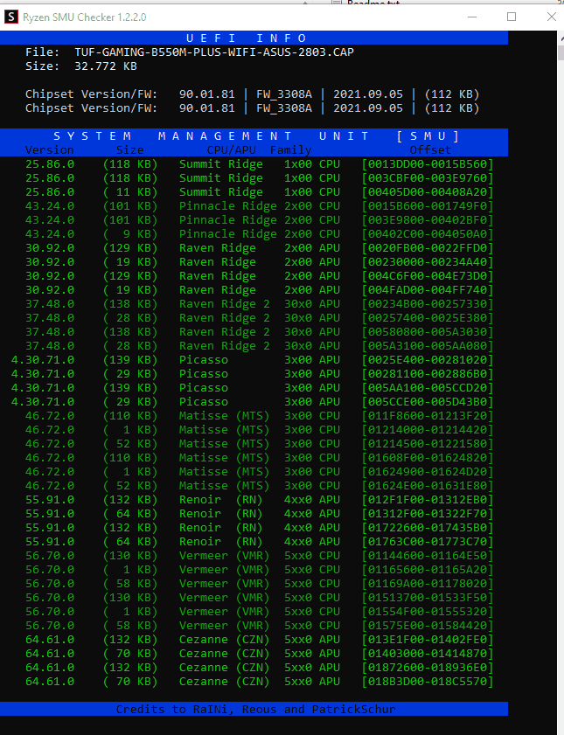Click offset [00405D00-00408A20]
The width and height of the screenshot is (564, 735).
coord(427,192)
